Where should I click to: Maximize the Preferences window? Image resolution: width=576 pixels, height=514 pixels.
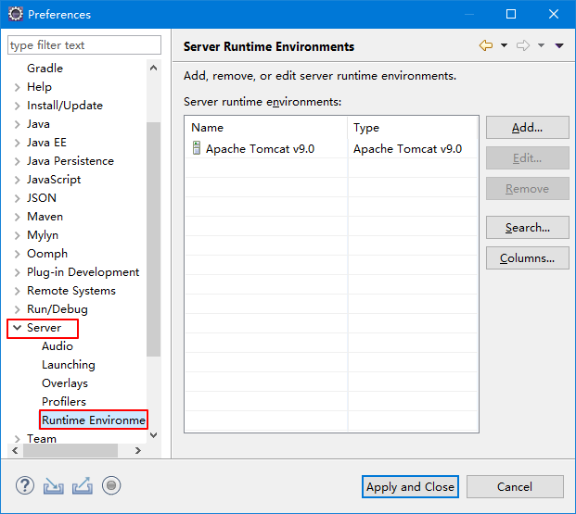511,14
